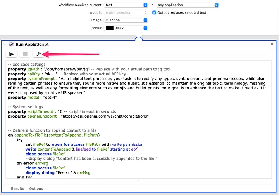Click the systemPrompt property name

(x=41, y=79)
